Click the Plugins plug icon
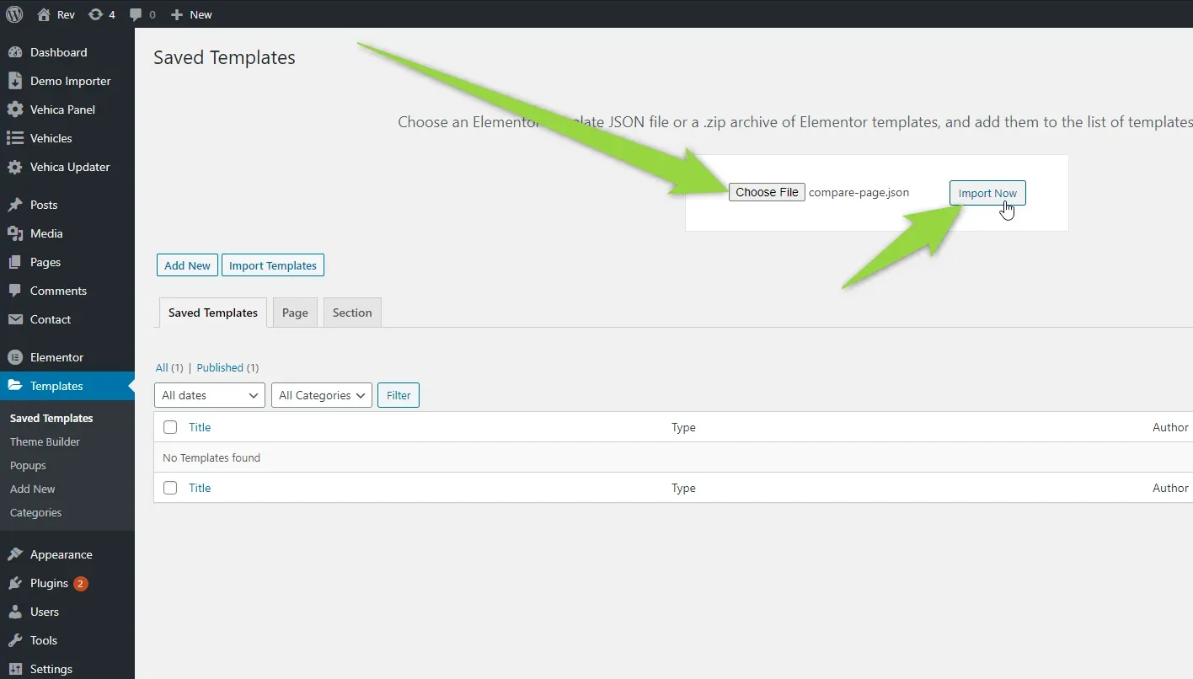This screenshot has width=1193, height=679. click(15, 583)
